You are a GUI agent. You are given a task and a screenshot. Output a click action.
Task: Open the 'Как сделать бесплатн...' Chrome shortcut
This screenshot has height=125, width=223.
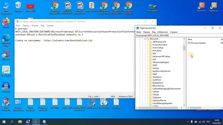129,8
